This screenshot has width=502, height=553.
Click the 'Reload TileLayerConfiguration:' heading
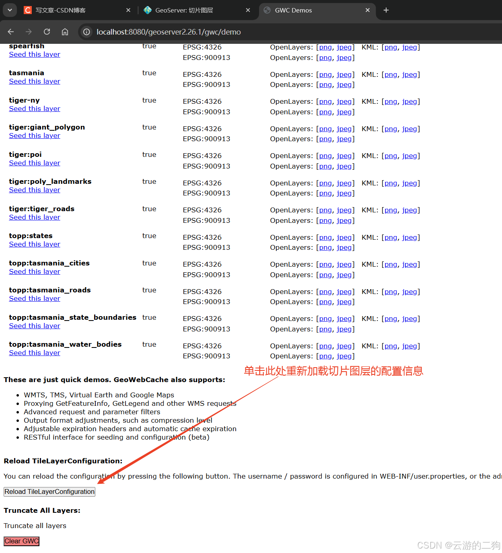tap(63, 461)
